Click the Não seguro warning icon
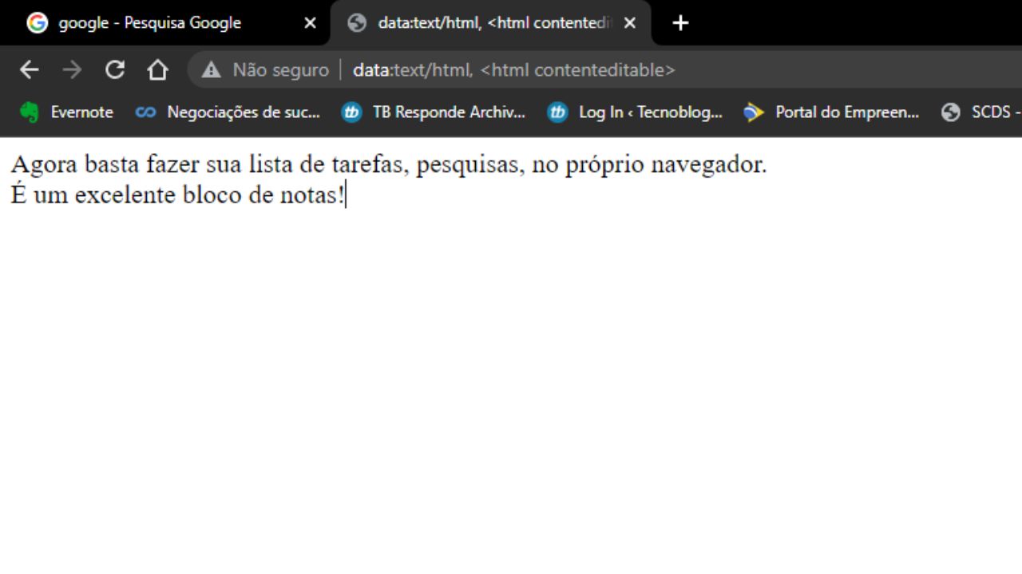1022x574 pixels. point(211,70)
